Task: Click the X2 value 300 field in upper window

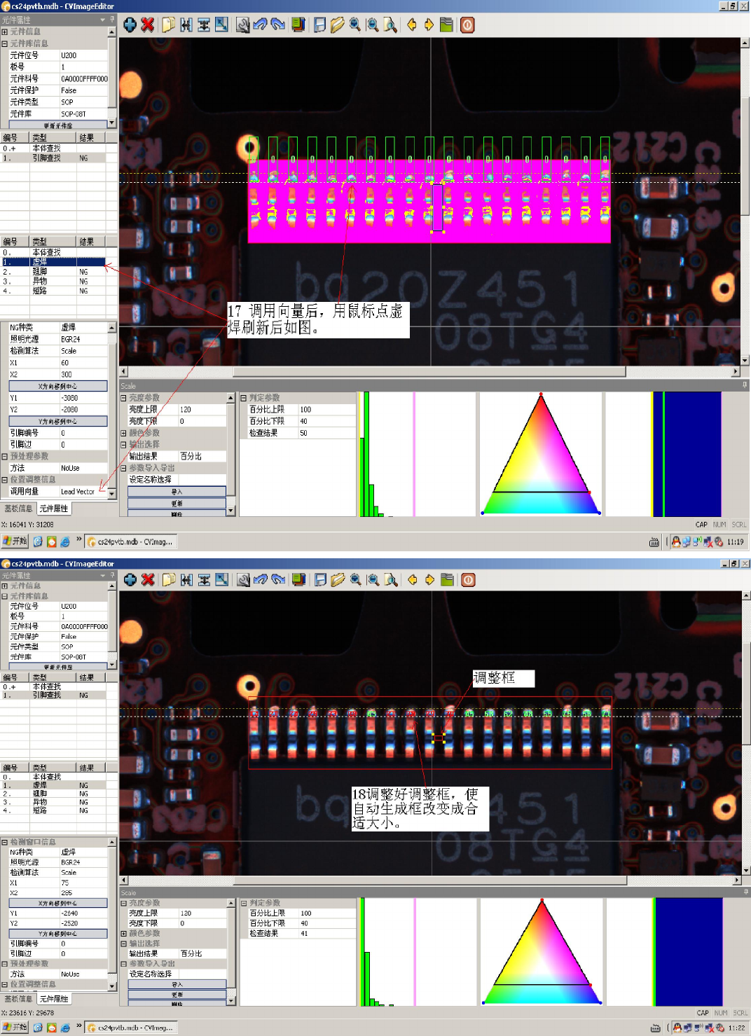Action: [x=83, y=375]
